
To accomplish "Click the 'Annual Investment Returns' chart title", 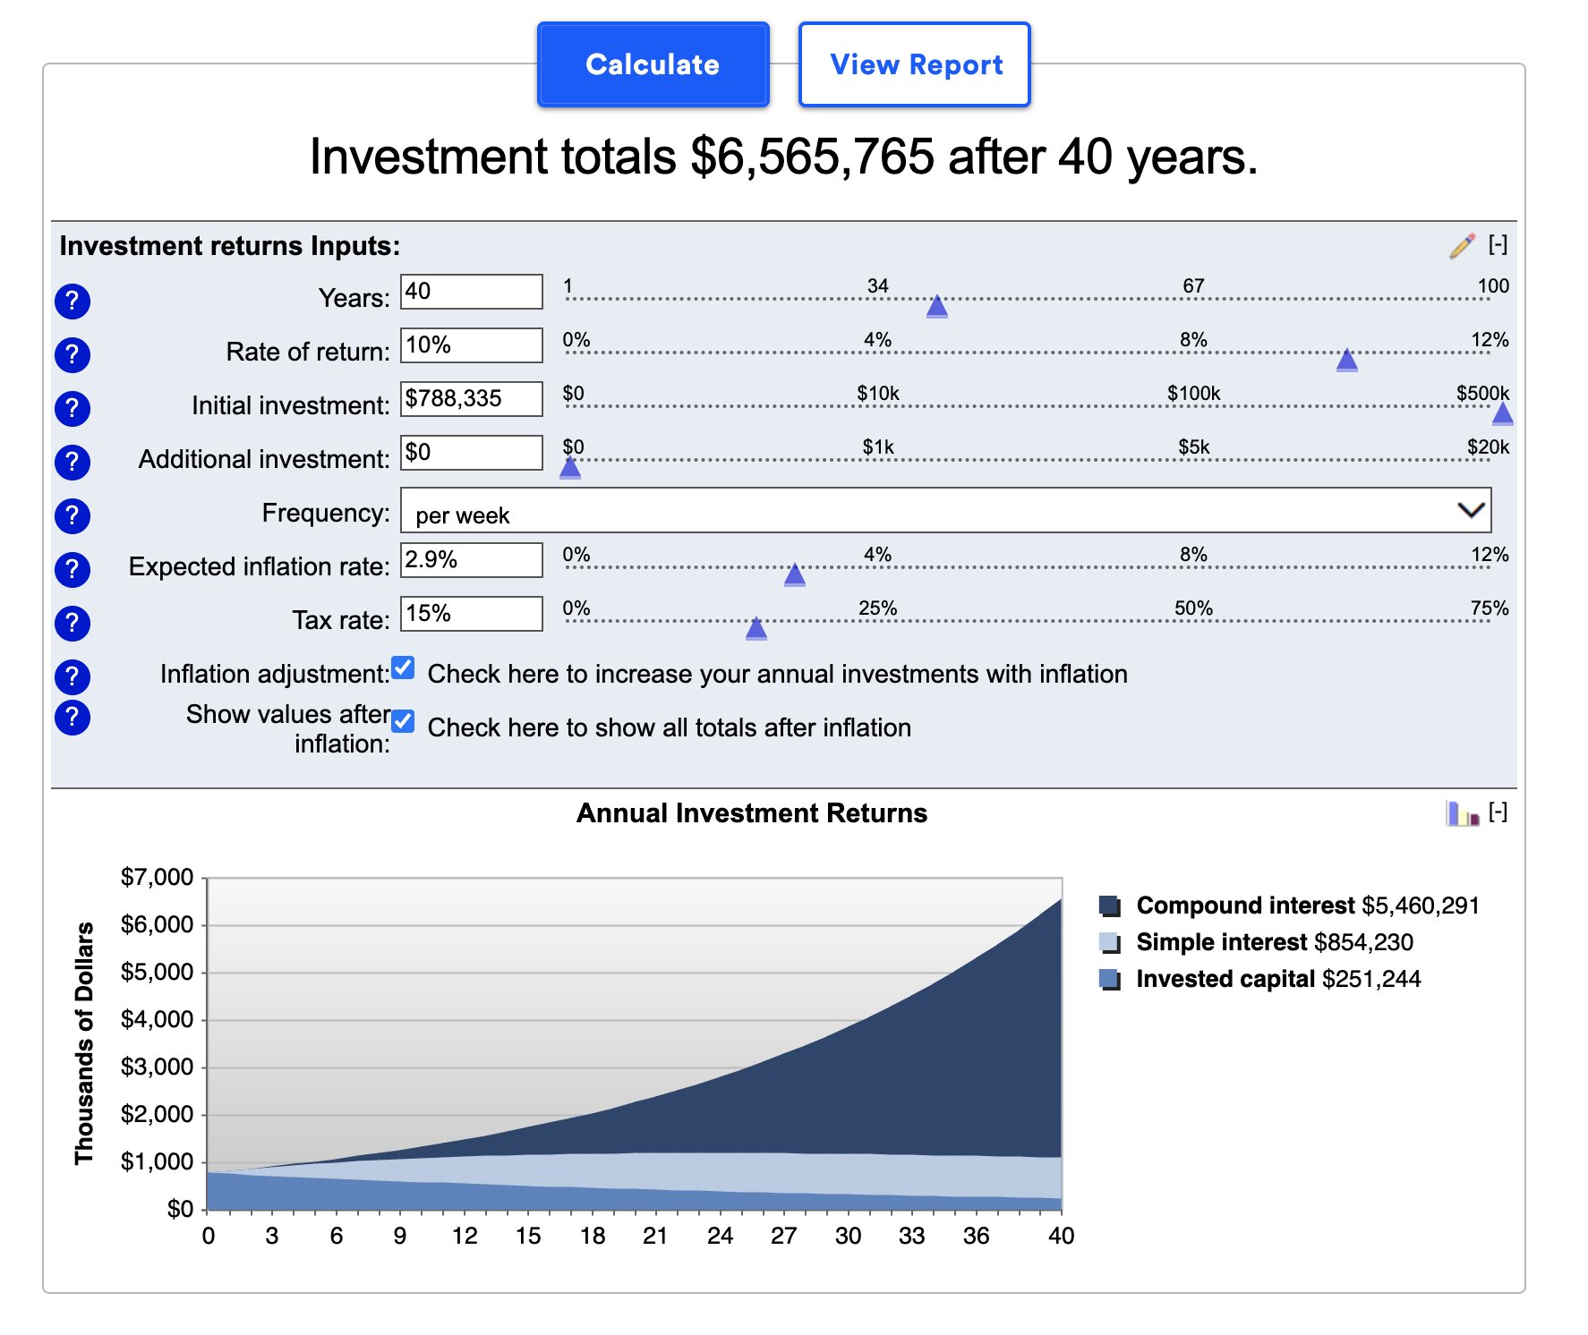I will [x=752, y=812].
